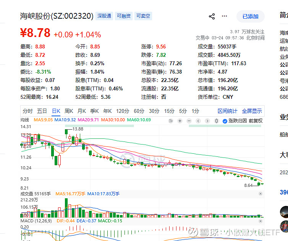Screen dimensions: 288x241
Task: Click the 全屏显示 link
Action: [x=252, y=111]
